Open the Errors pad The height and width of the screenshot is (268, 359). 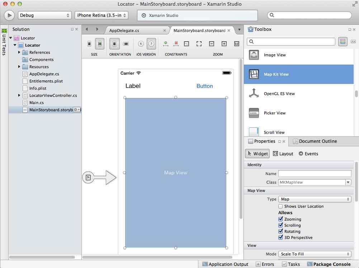pyautogui.click(x=265, y=264)
